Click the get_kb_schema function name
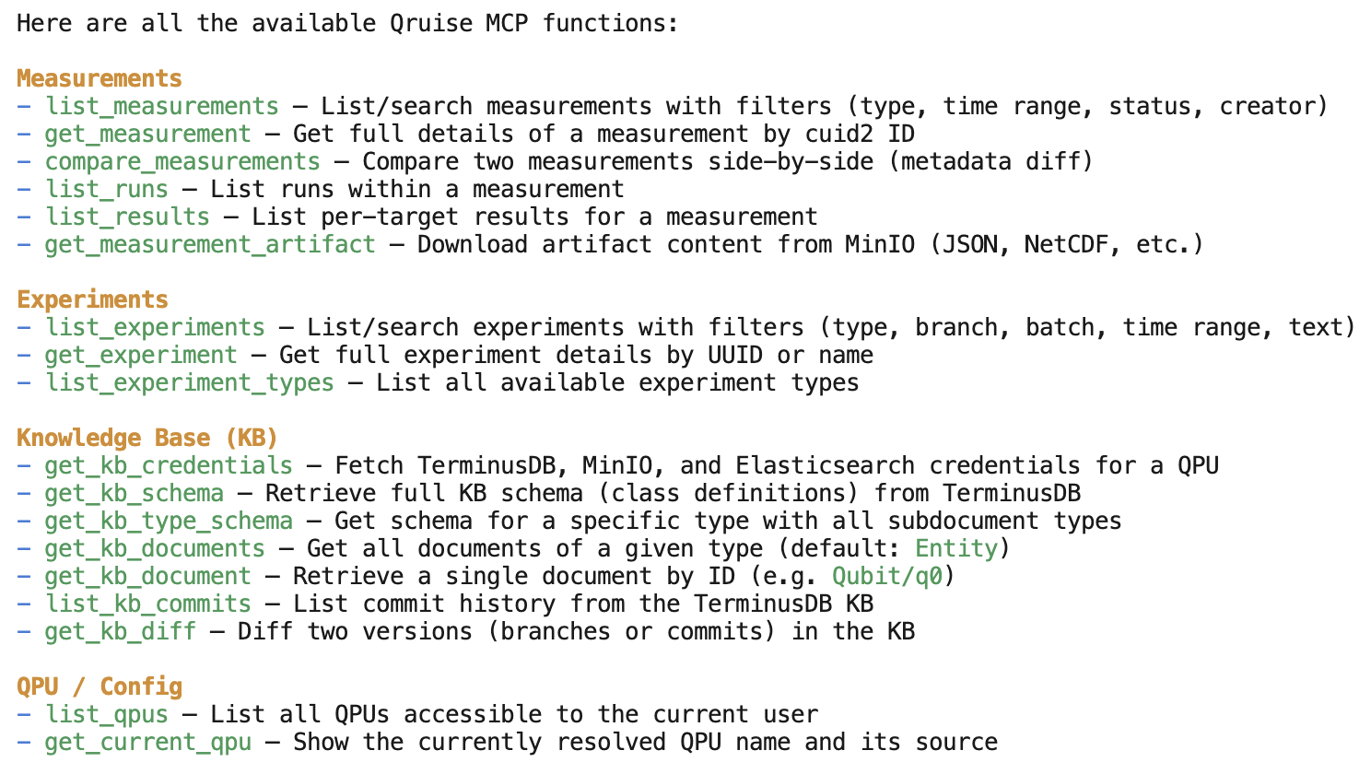1371x774 pixels. tap(135, 494)
